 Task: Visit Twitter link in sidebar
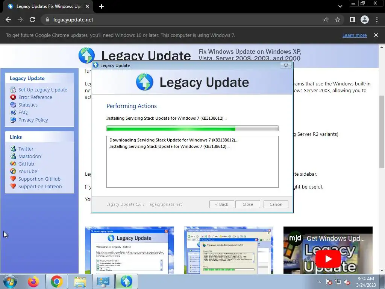click(26, 149)
